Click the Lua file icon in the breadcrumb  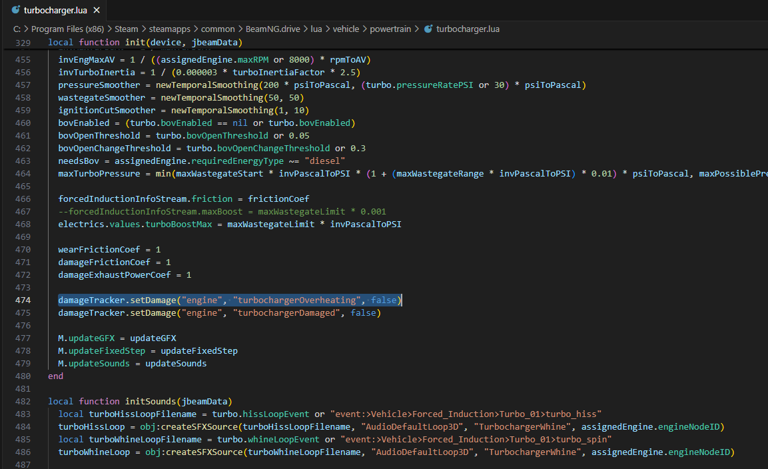click(x=428, y=29)
